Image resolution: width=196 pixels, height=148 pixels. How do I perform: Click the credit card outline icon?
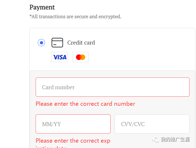57,43
